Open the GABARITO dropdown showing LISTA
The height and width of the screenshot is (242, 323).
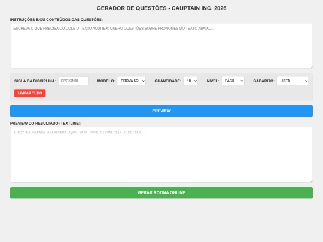click(x=292, y=81)
